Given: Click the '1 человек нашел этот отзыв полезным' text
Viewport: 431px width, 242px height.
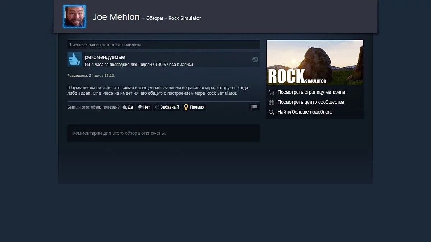Looking at the screenshot, I should click(105, 45).
